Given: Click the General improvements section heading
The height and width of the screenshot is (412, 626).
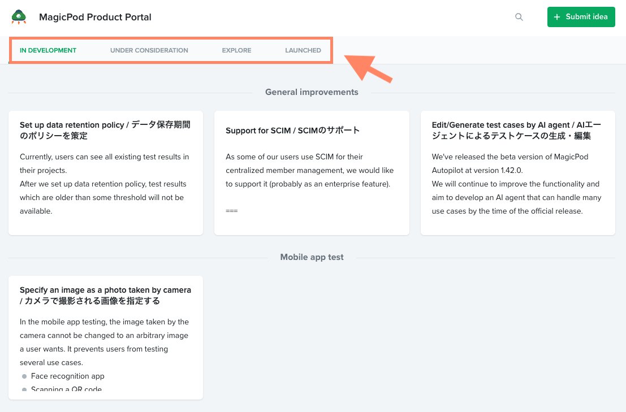Looking at the screenshot, I should tap(312, 92).
